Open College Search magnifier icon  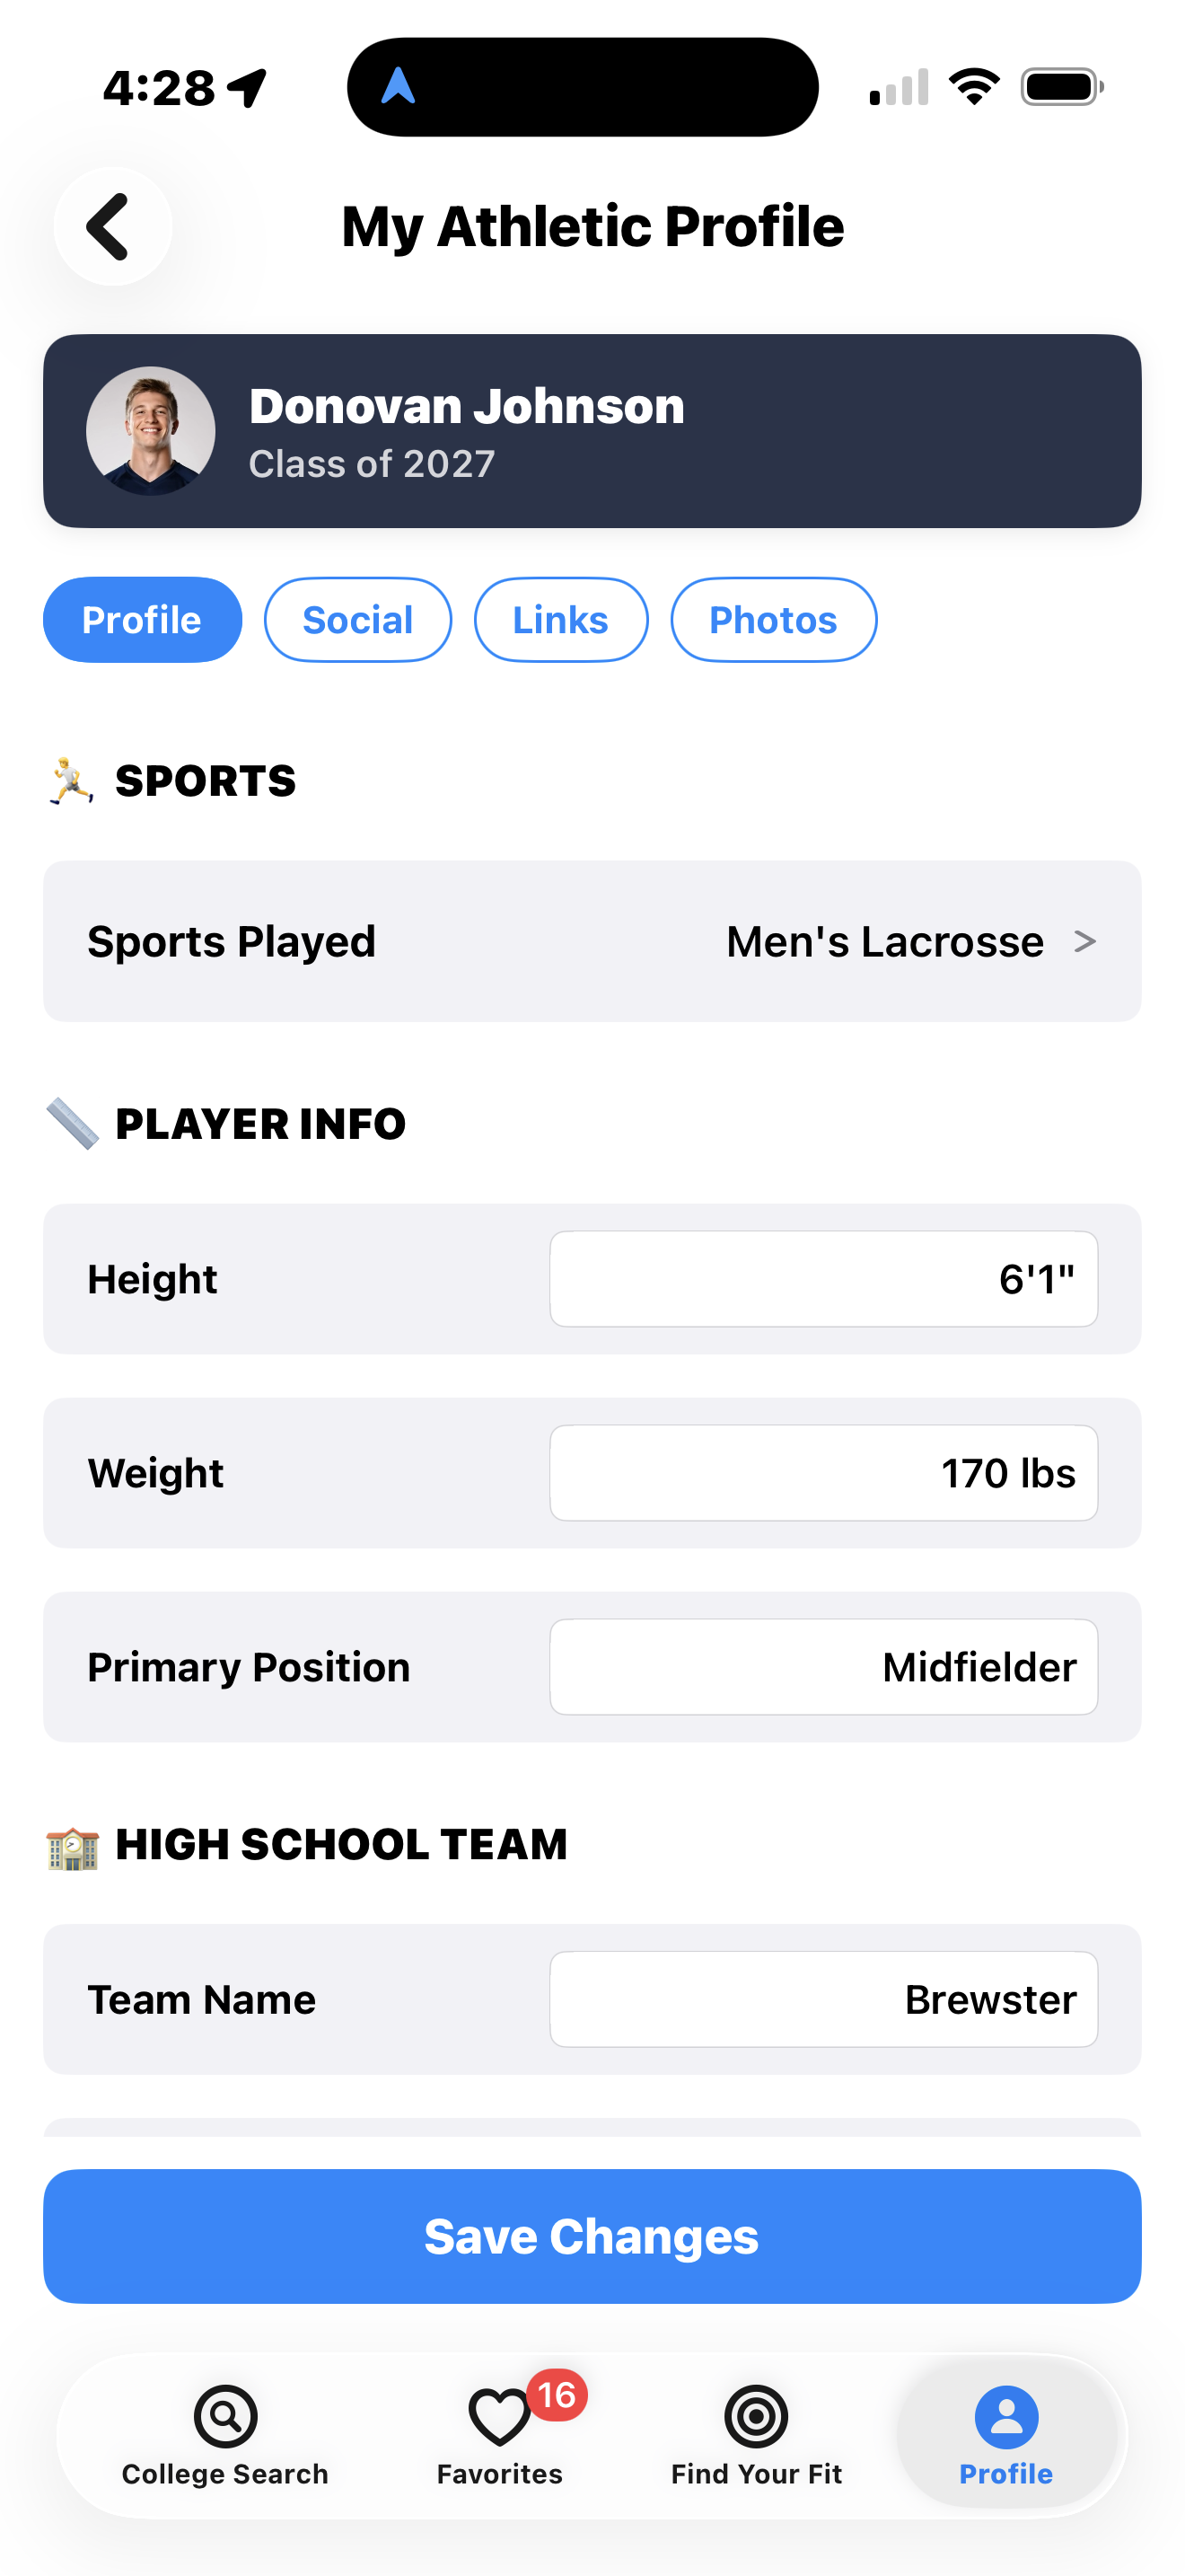point(224,2417)
